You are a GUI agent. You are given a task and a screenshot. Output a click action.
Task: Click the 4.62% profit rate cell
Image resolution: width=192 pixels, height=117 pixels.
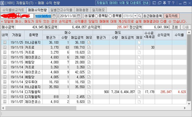coord(179,92)
